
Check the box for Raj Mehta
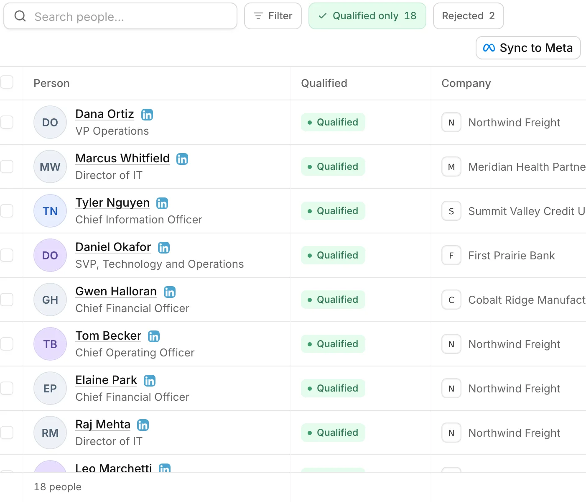pyautogui.click(x=6, y=433)
